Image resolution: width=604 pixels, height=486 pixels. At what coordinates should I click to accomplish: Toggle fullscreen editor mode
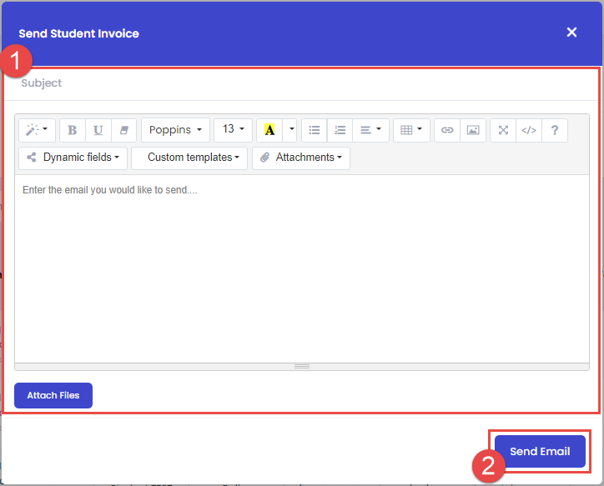(503, 130)
